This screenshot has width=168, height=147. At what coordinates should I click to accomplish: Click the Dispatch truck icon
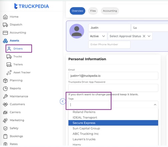tap(5, 25)
